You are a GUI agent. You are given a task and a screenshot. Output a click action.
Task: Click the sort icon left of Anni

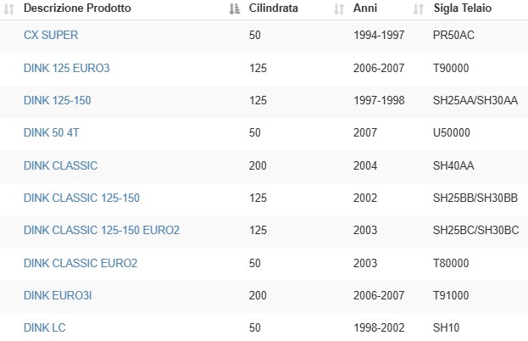coord(339,8)
